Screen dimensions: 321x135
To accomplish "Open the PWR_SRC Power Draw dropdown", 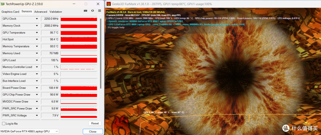I will [37, 108].
